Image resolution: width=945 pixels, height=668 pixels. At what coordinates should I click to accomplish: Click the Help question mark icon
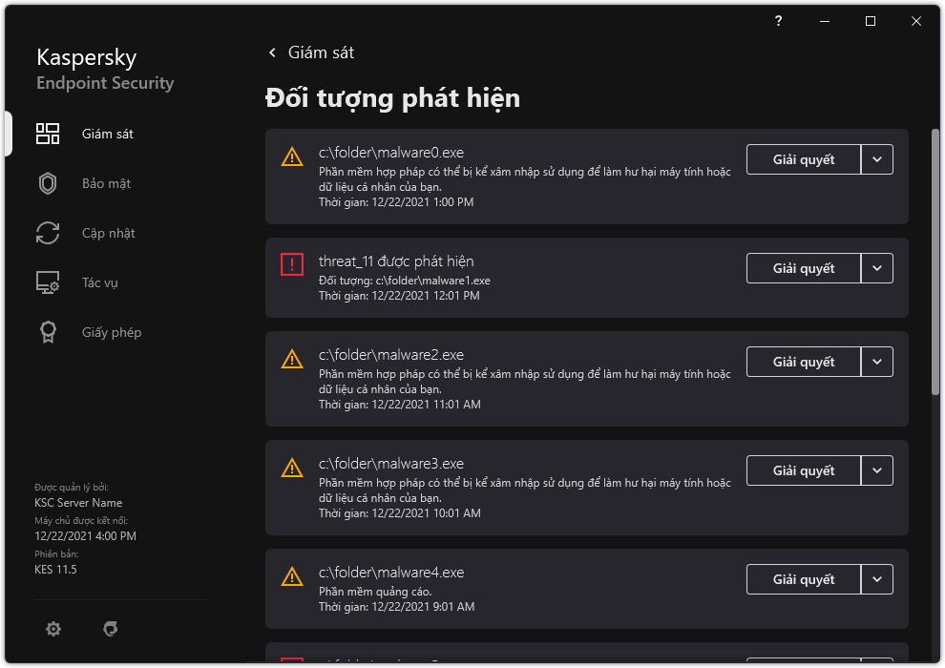pos(777,21)
